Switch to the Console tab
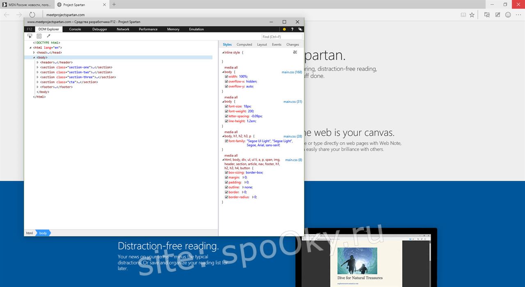This screenshot has width=525, height=287. (x=75, y=29)
